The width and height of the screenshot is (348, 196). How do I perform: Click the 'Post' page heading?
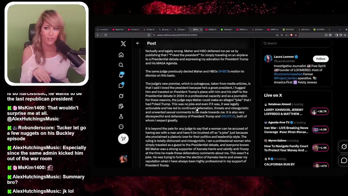click(151, 43)
